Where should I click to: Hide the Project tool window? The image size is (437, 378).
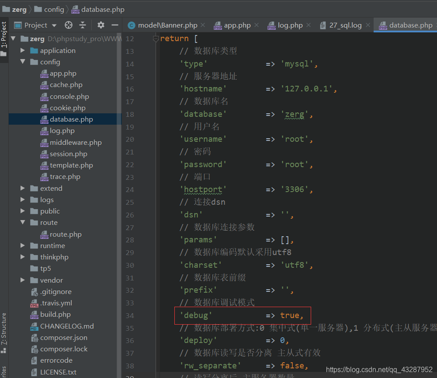point(115,25)
